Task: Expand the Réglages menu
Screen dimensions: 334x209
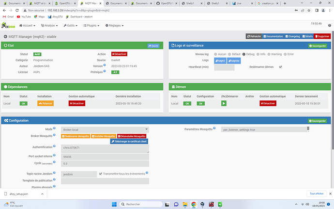Action: click(x=114, y=25)
